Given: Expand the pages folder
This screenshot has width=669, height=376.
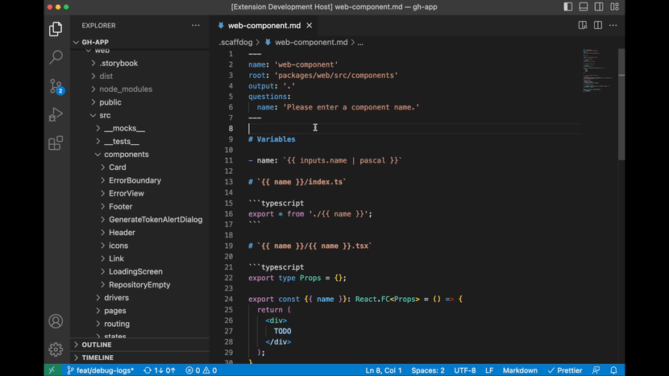Looking at the screenshot, I should point(140,311).
